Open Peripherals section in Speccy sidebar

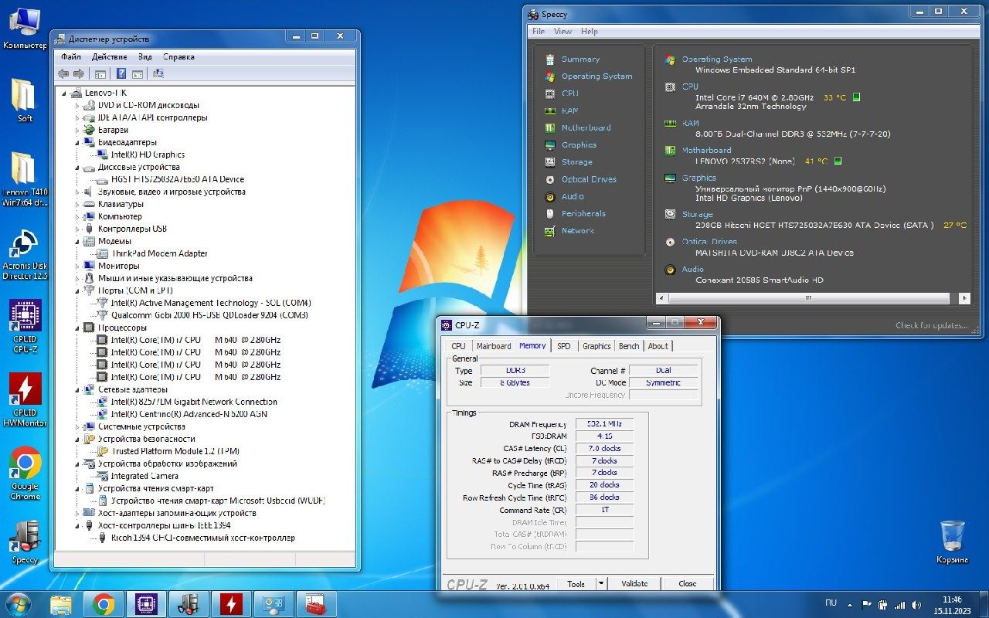[583, 213]
